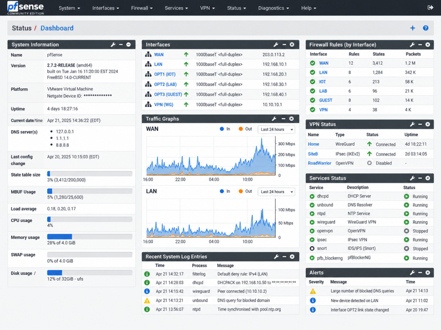
Task: Edit Alerts widget settings wrench icon
Action: [x=412, y=272]
